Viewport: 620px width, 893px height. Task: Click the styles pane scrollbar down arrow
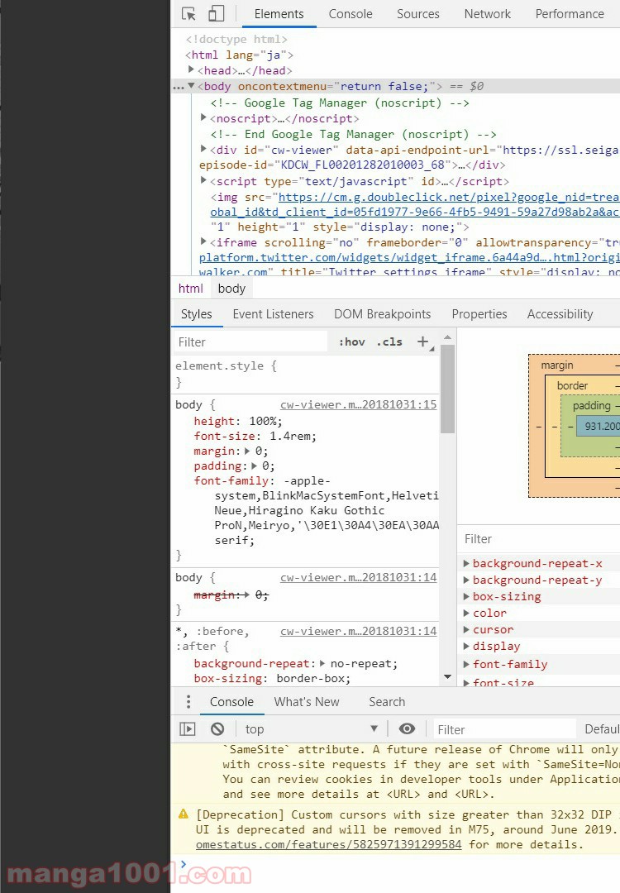click(447, 676)
